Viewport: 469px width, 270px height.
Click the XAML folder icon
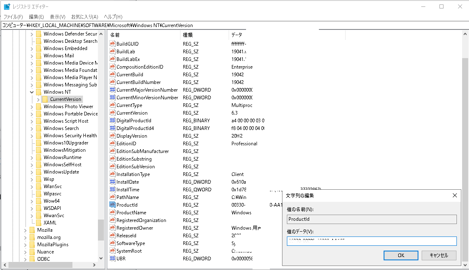(38, 222)
